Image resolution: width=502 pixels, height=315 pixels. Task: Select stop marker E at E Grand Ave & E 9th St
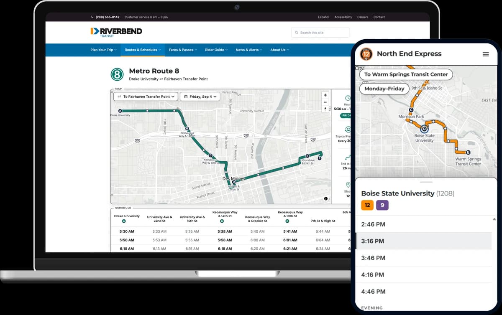(x=307, y=155)
